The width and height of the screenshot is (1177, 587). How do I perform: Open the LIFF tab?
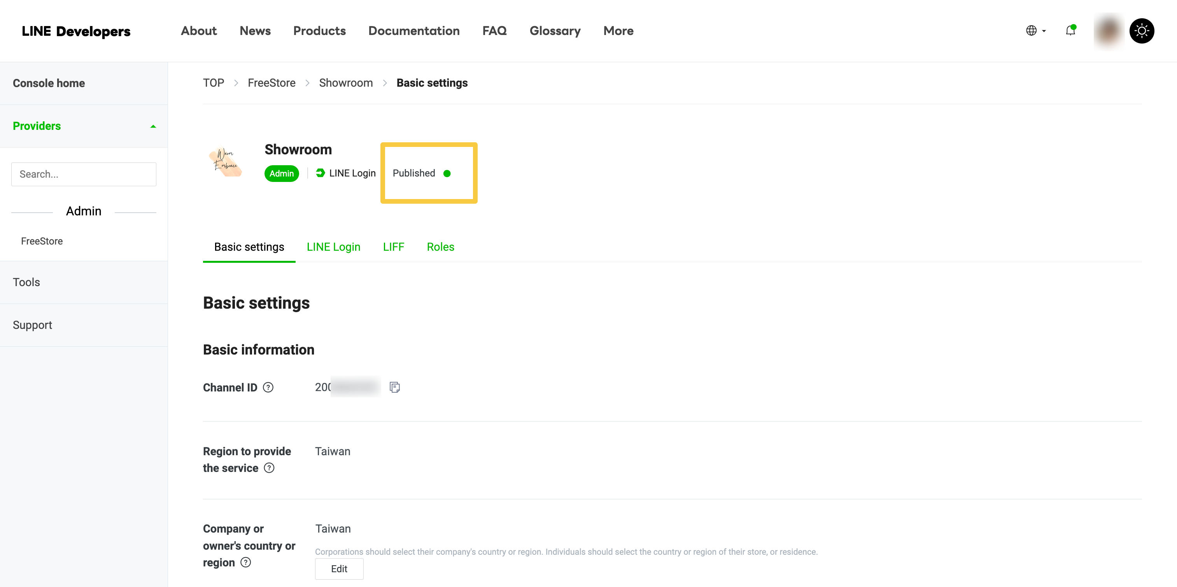click(393, 247)
